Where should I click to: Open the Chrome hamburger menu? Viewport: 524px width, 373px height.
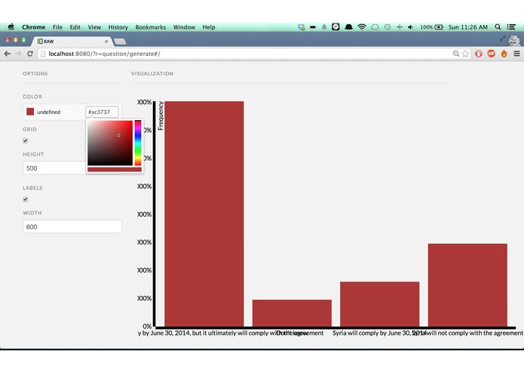[x=516, y=54]
